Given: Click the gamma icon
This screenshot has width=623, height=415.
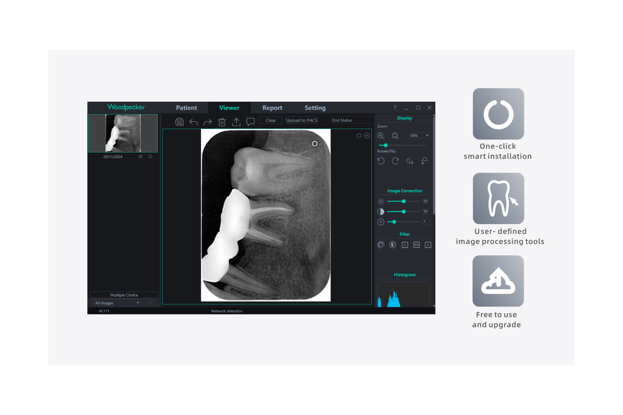Looking at the screenshot, I should [x=381, y=222].
